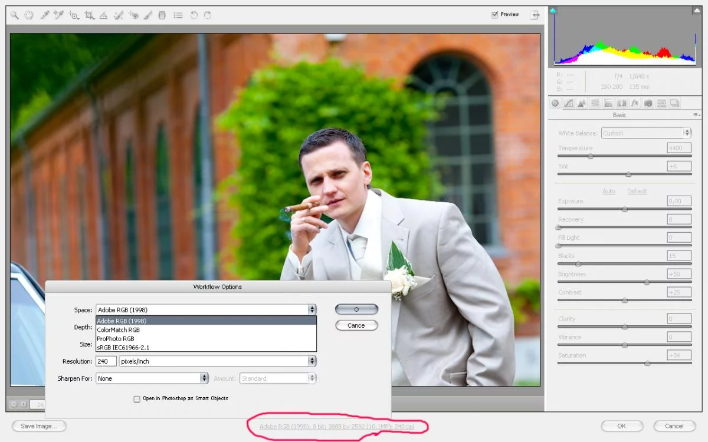The image size is (708, 442).
Task: Toggle full screen mode icon
Action: coord(535,15)
